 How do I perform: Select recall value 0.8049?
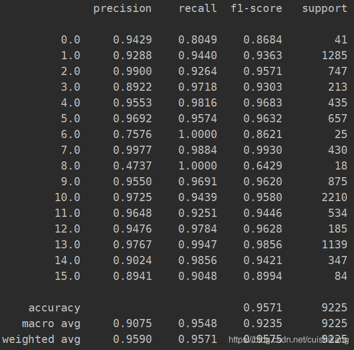pos(198,40)
